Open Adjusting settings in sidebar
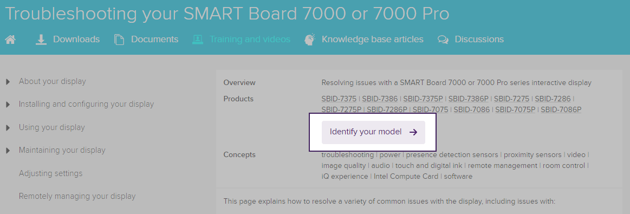The image size is (630, 214). [50, 173]
